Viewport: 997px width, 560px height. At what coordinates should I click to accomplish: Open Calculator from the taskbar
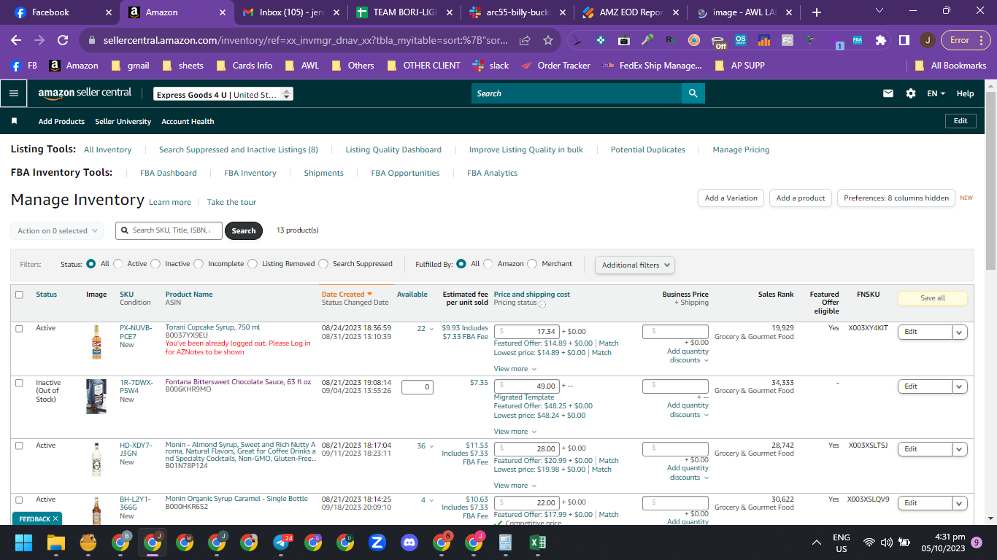point(505,542)
